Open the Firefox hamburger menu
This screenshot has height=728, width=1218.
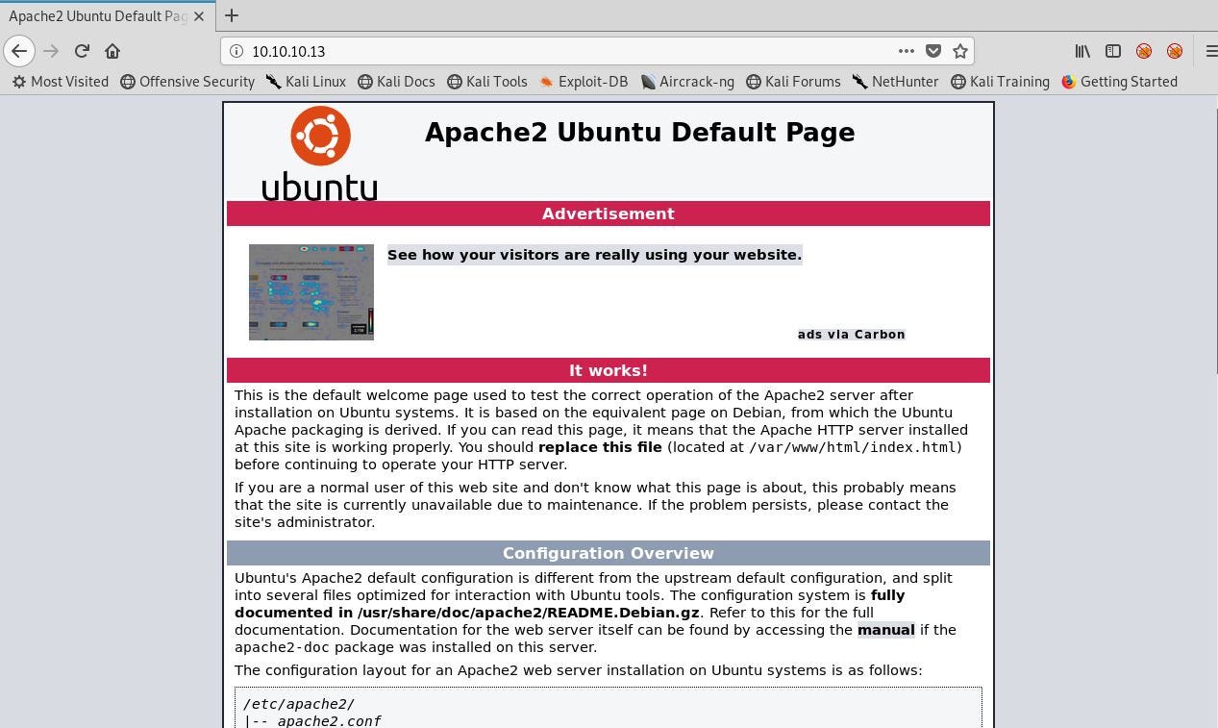tap(1209, 51)
